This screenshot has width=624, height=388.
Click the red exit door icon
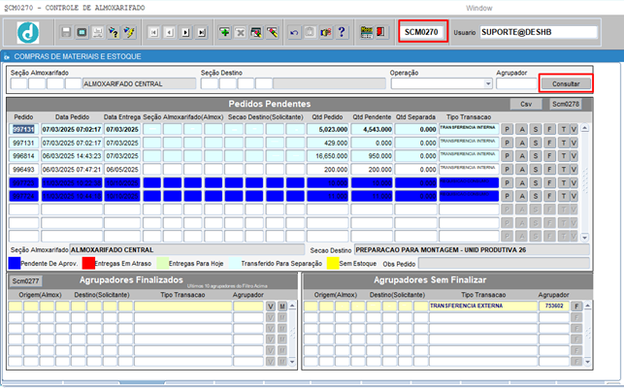click(x=380, y=32)
